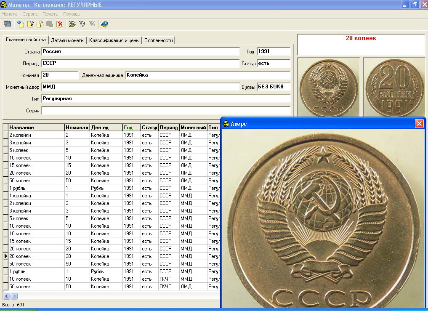Click the Рубль cell in 1 рубль ЛМД row

(x=106, y=188)
